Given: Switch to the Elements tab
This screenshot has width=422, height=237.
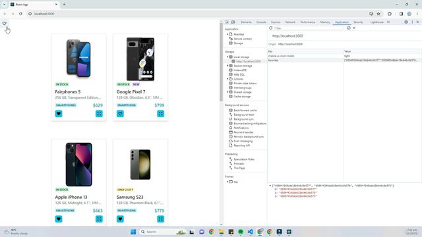Looking at the screenshot, I should tap(246, 22).
